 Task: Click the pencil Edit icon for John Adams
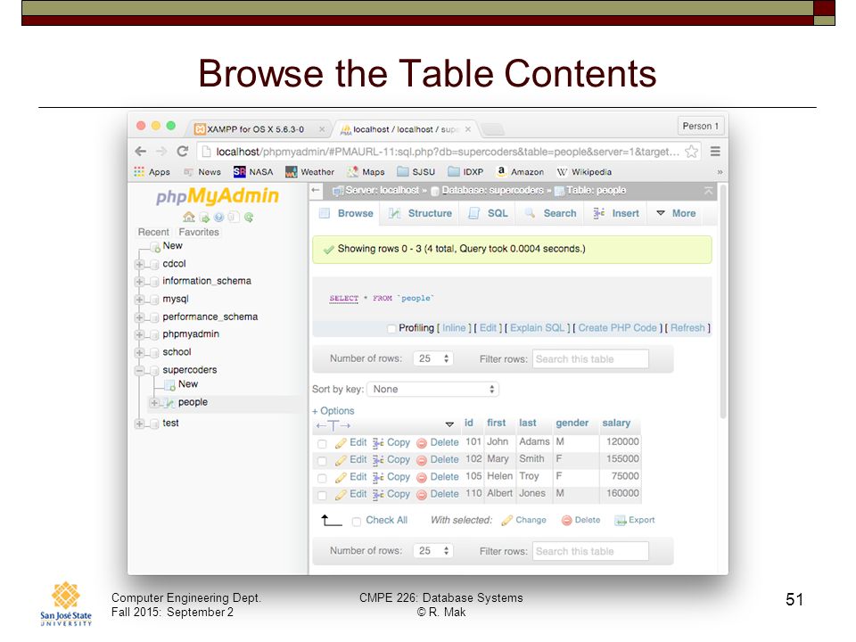pos(341,443)
